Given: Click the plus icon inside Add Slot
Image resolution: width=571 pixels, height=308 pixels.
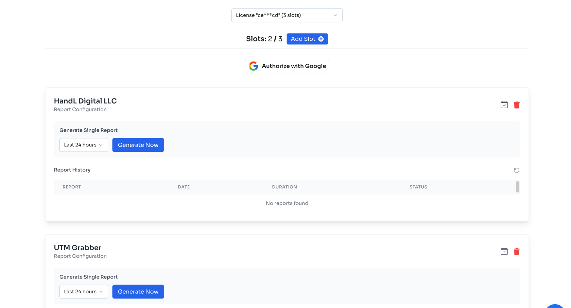Looking at the screenshot, I should click(321, 39).
